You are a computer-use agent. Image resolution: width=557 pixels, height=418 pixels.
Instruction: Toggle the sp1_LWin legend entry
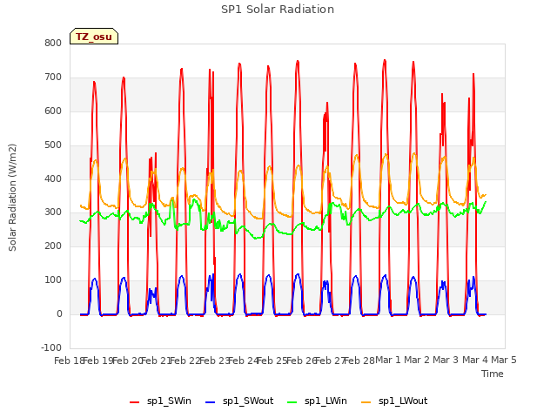(x=317, y=401)
